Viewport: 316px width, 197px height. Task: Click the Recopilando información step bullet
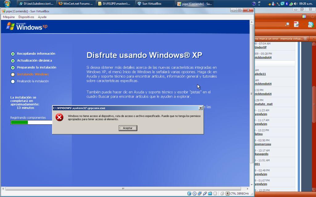13,54
